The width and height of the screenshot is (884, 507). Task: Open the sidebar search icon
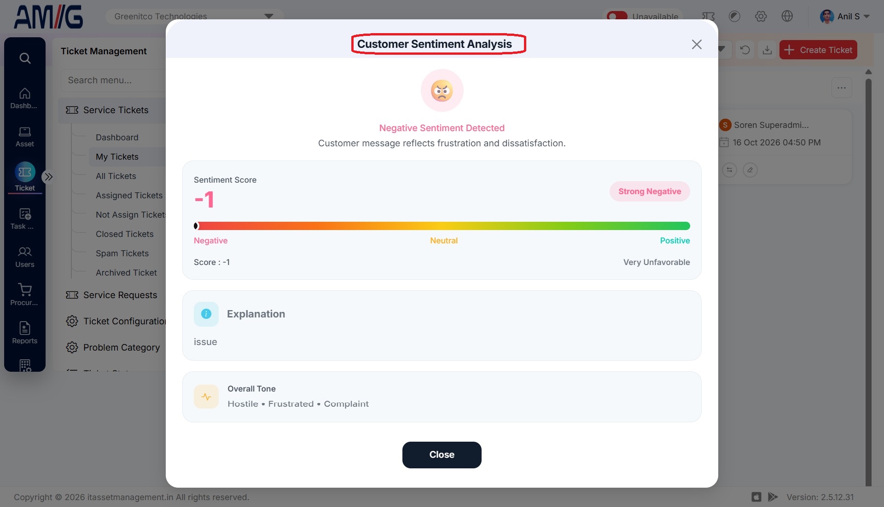coord(25,58)
